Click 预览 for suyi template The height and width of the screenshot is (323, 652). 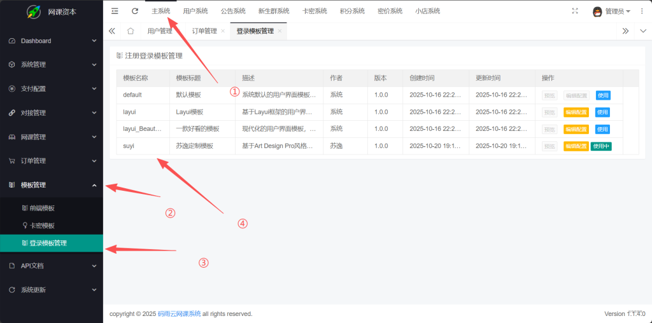(549, 146)
